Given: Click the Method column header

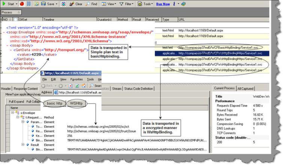Looking at the screenshot, I should (x=124, y=19).
